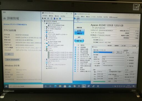
Task: Collapse ディスプレイ アダプター node
Action: pyautogui.click(x=45, y=43)
